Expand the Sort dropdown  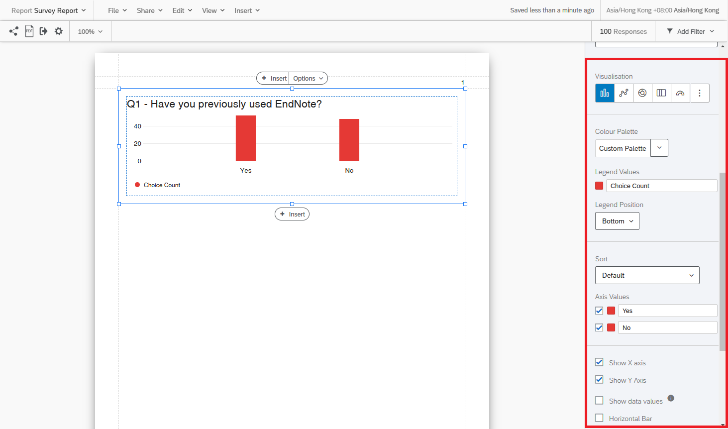647,275
